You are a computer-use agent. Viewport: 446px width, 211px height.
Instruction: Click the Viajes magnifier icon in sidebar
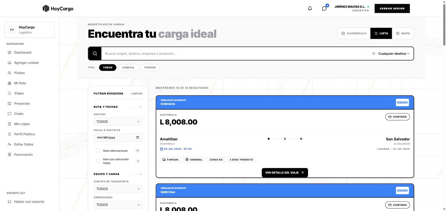tap(9, 93)
